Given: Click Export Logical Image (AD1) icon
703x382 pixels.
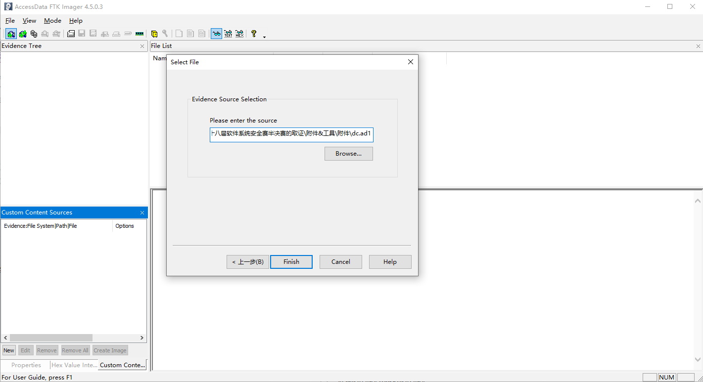Looking at the screenshot, I should [x=93, y=34].
